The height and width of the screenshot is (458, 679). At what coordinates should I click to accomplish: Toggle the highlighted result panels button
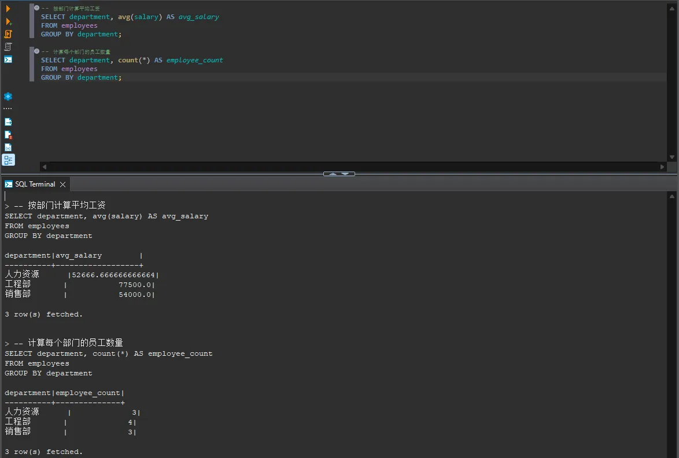pos(8,160)
